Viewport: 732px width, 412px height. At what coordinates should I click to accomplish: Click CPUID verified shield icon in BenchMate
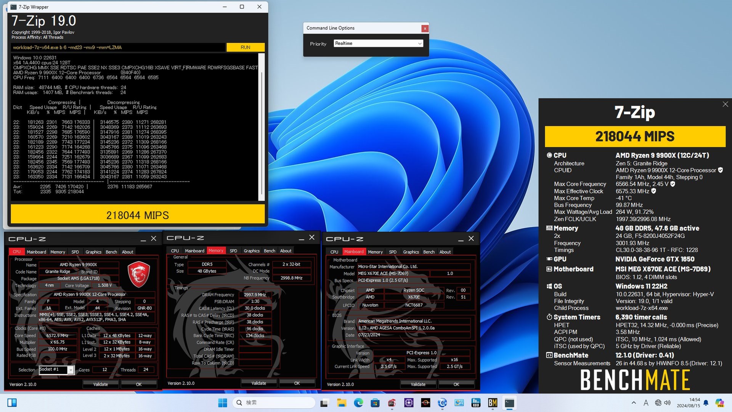tap(721, 170)
